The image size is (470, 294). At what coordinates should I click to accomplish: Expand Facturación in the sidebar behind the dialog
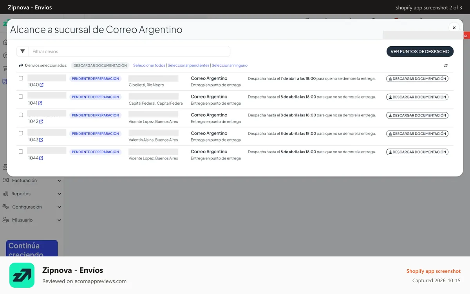click(32, 181)
